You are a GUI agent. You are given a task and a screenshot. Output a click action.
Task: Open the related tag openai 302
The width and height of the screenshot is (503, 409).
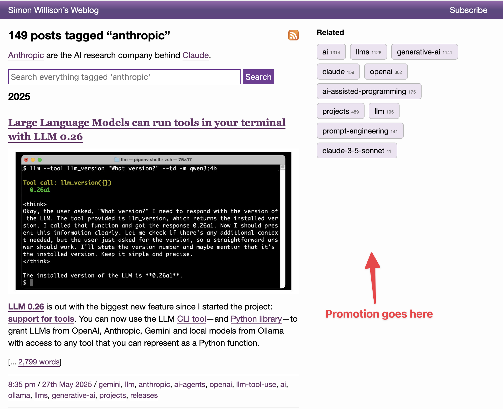tap(386, 72)
